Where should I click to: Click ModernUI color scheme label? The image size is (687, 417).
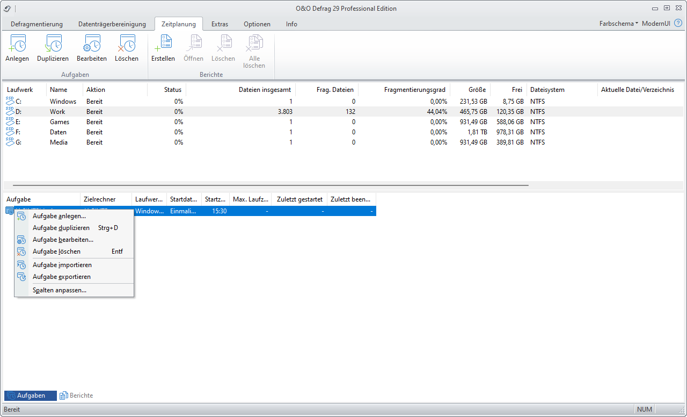656,24
